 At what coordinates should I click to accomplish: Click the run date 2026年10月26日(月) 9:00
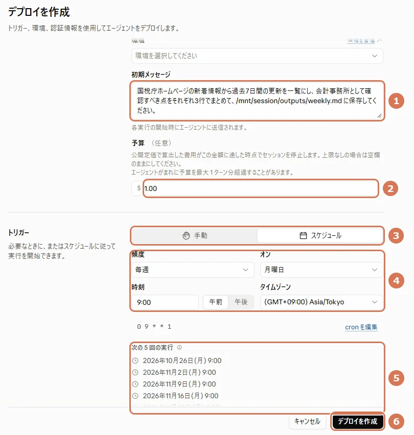point(182,360)
